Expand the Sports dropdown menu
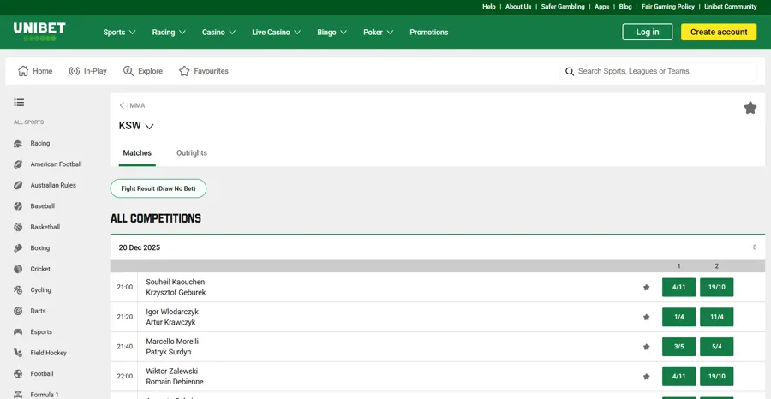771x399 pixels. click(x=119, y=32)
